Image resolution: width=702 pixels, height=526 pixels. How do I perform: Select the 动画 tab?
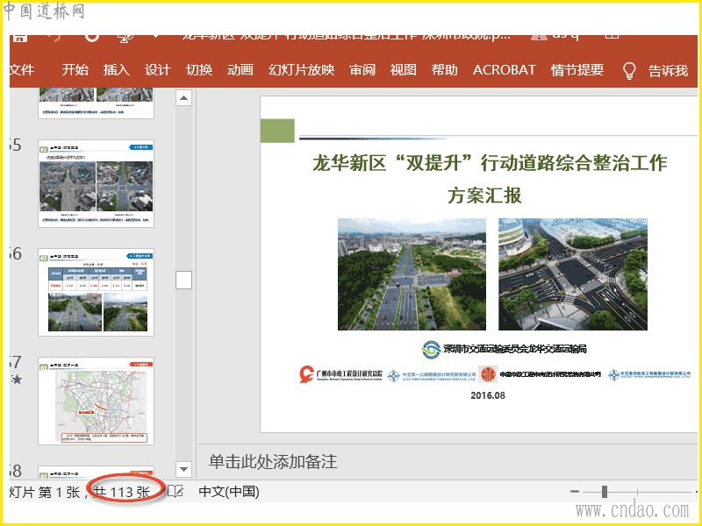click(x=240, y=70)
